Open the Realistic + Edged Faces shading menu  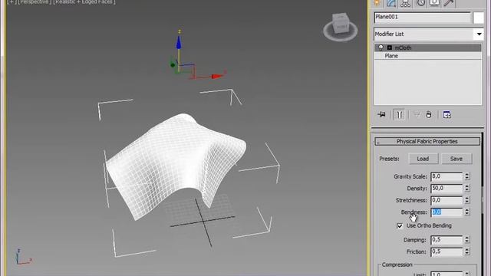pos(84,2)
